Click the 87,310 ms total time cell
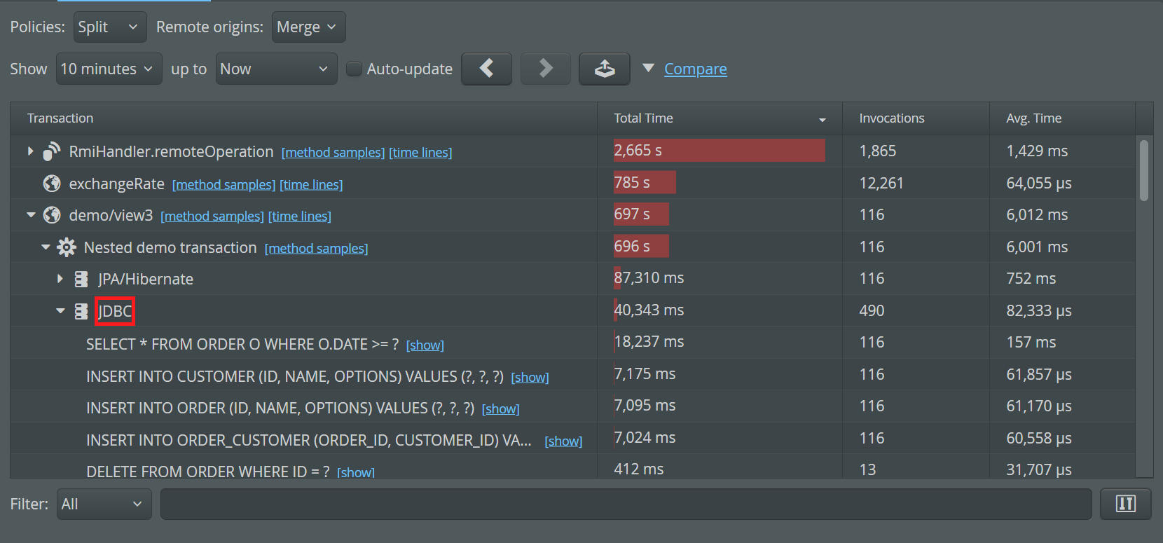The width and height of the screenshot is (1163, 543). tap(720, 278)
